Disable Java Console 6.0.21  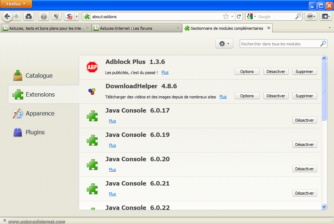(x=305, y=193)
